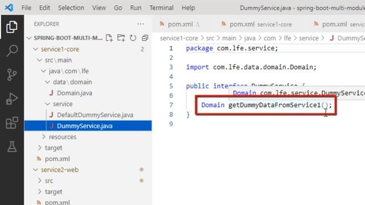Click the lfe breadcrumb segment
This screenshot has height=205, width=365.
pos(287,38)
